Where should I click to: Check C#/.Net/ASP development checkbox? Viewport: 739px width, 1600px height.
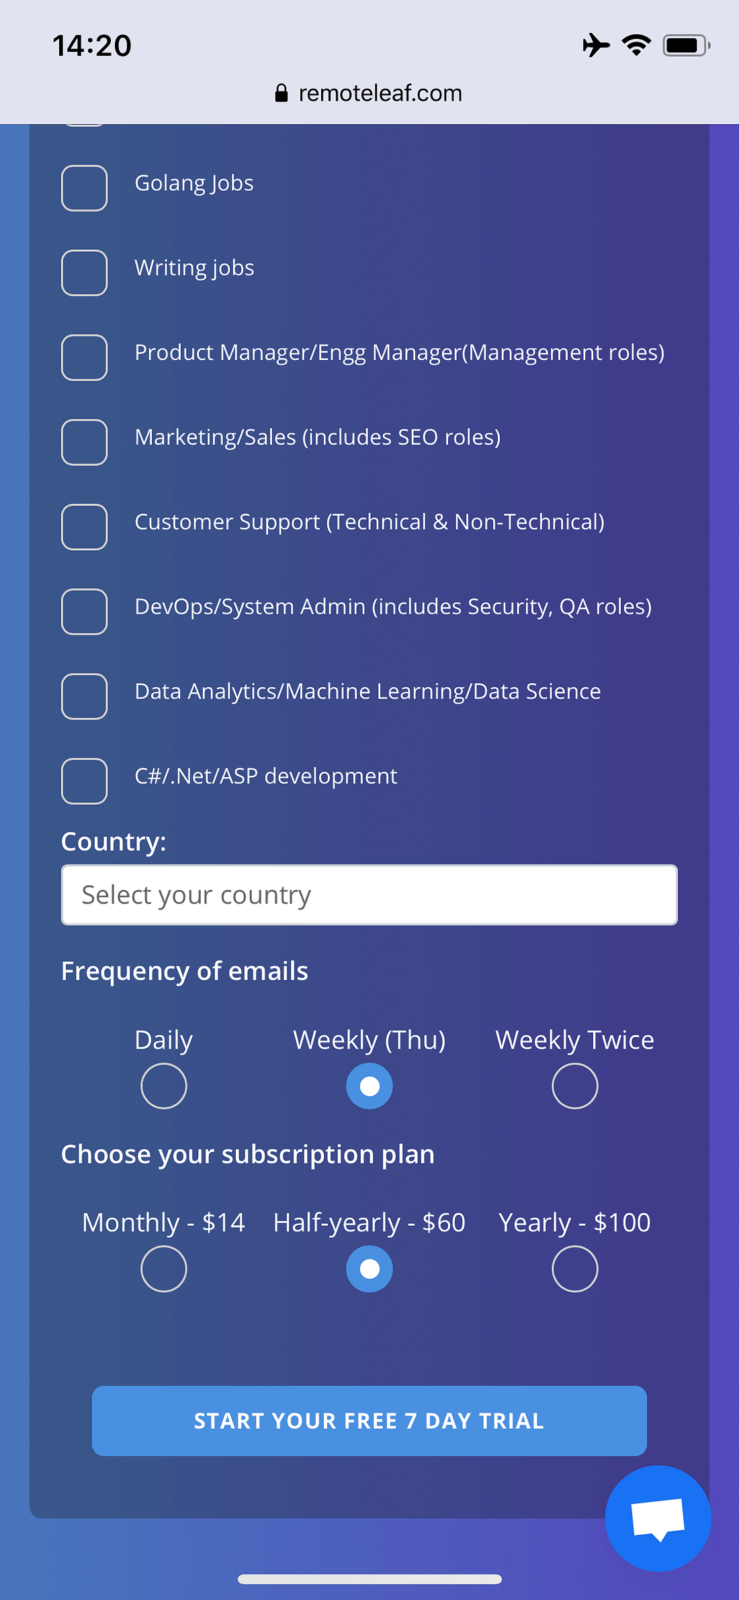[x=85, y=781]
